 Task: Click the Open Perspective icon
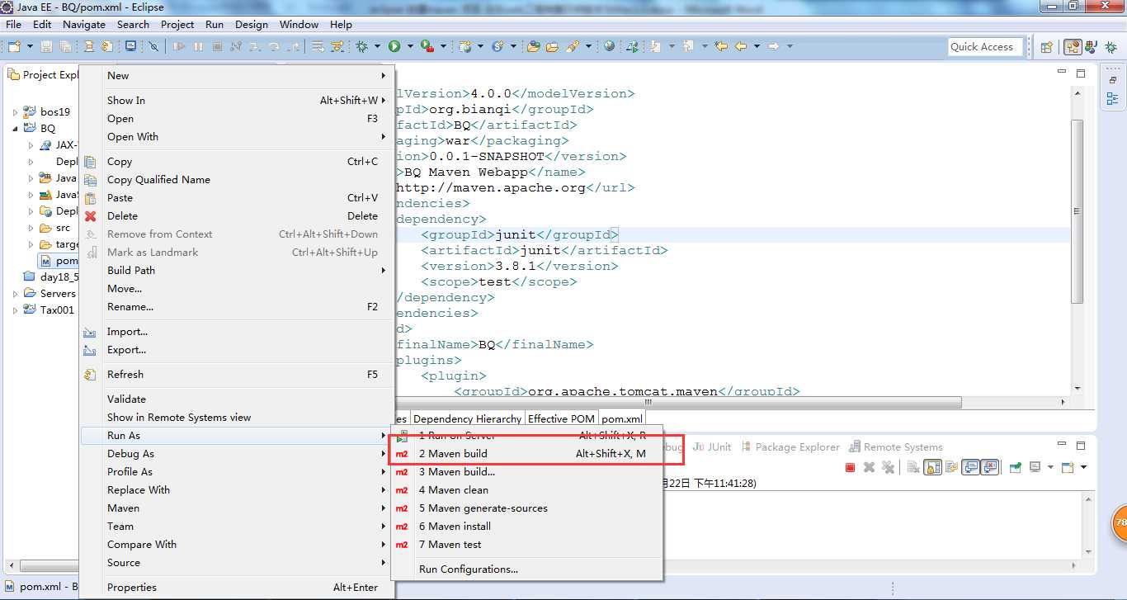(x=1046, y=47)
